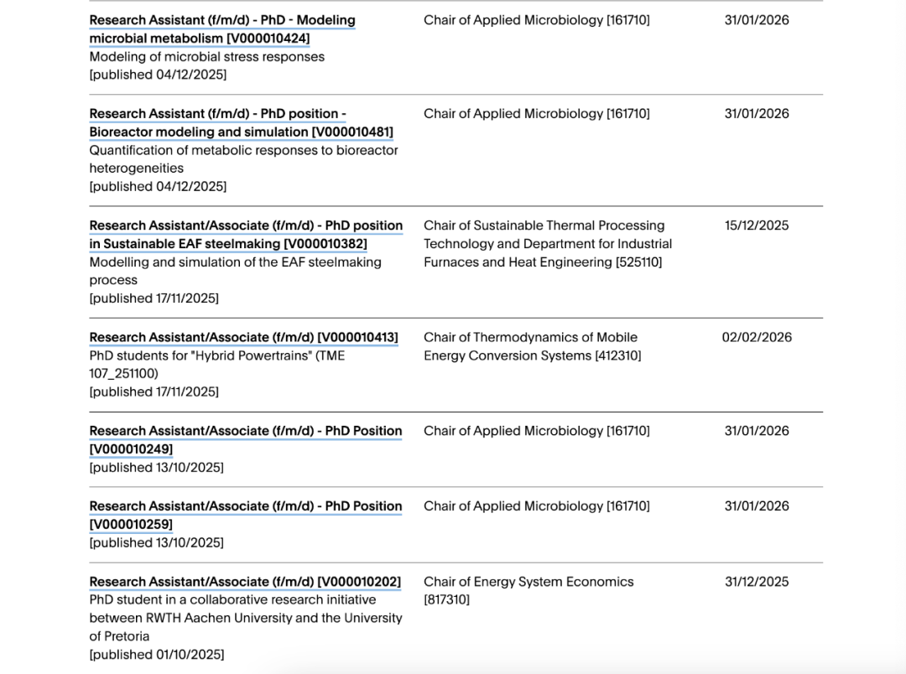Select the Chair of Applied Microbiology [161710] entry
The image size is (906, 674).
[x=537, y=19]
